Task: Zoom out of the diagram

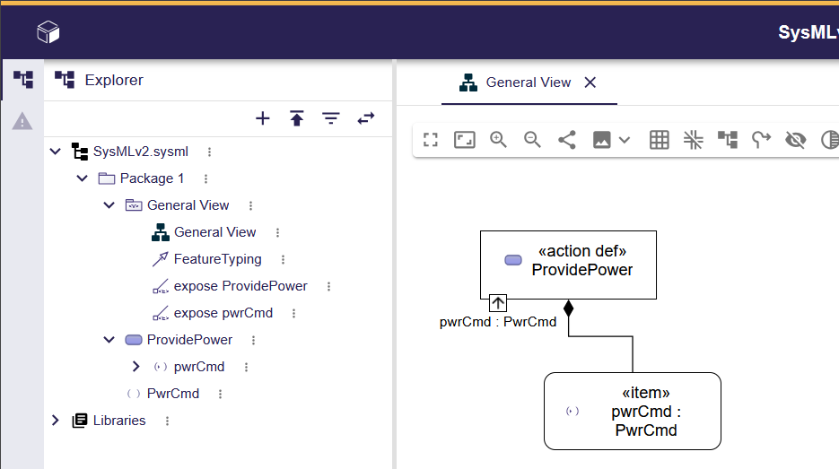Action: tap(532, 140)
